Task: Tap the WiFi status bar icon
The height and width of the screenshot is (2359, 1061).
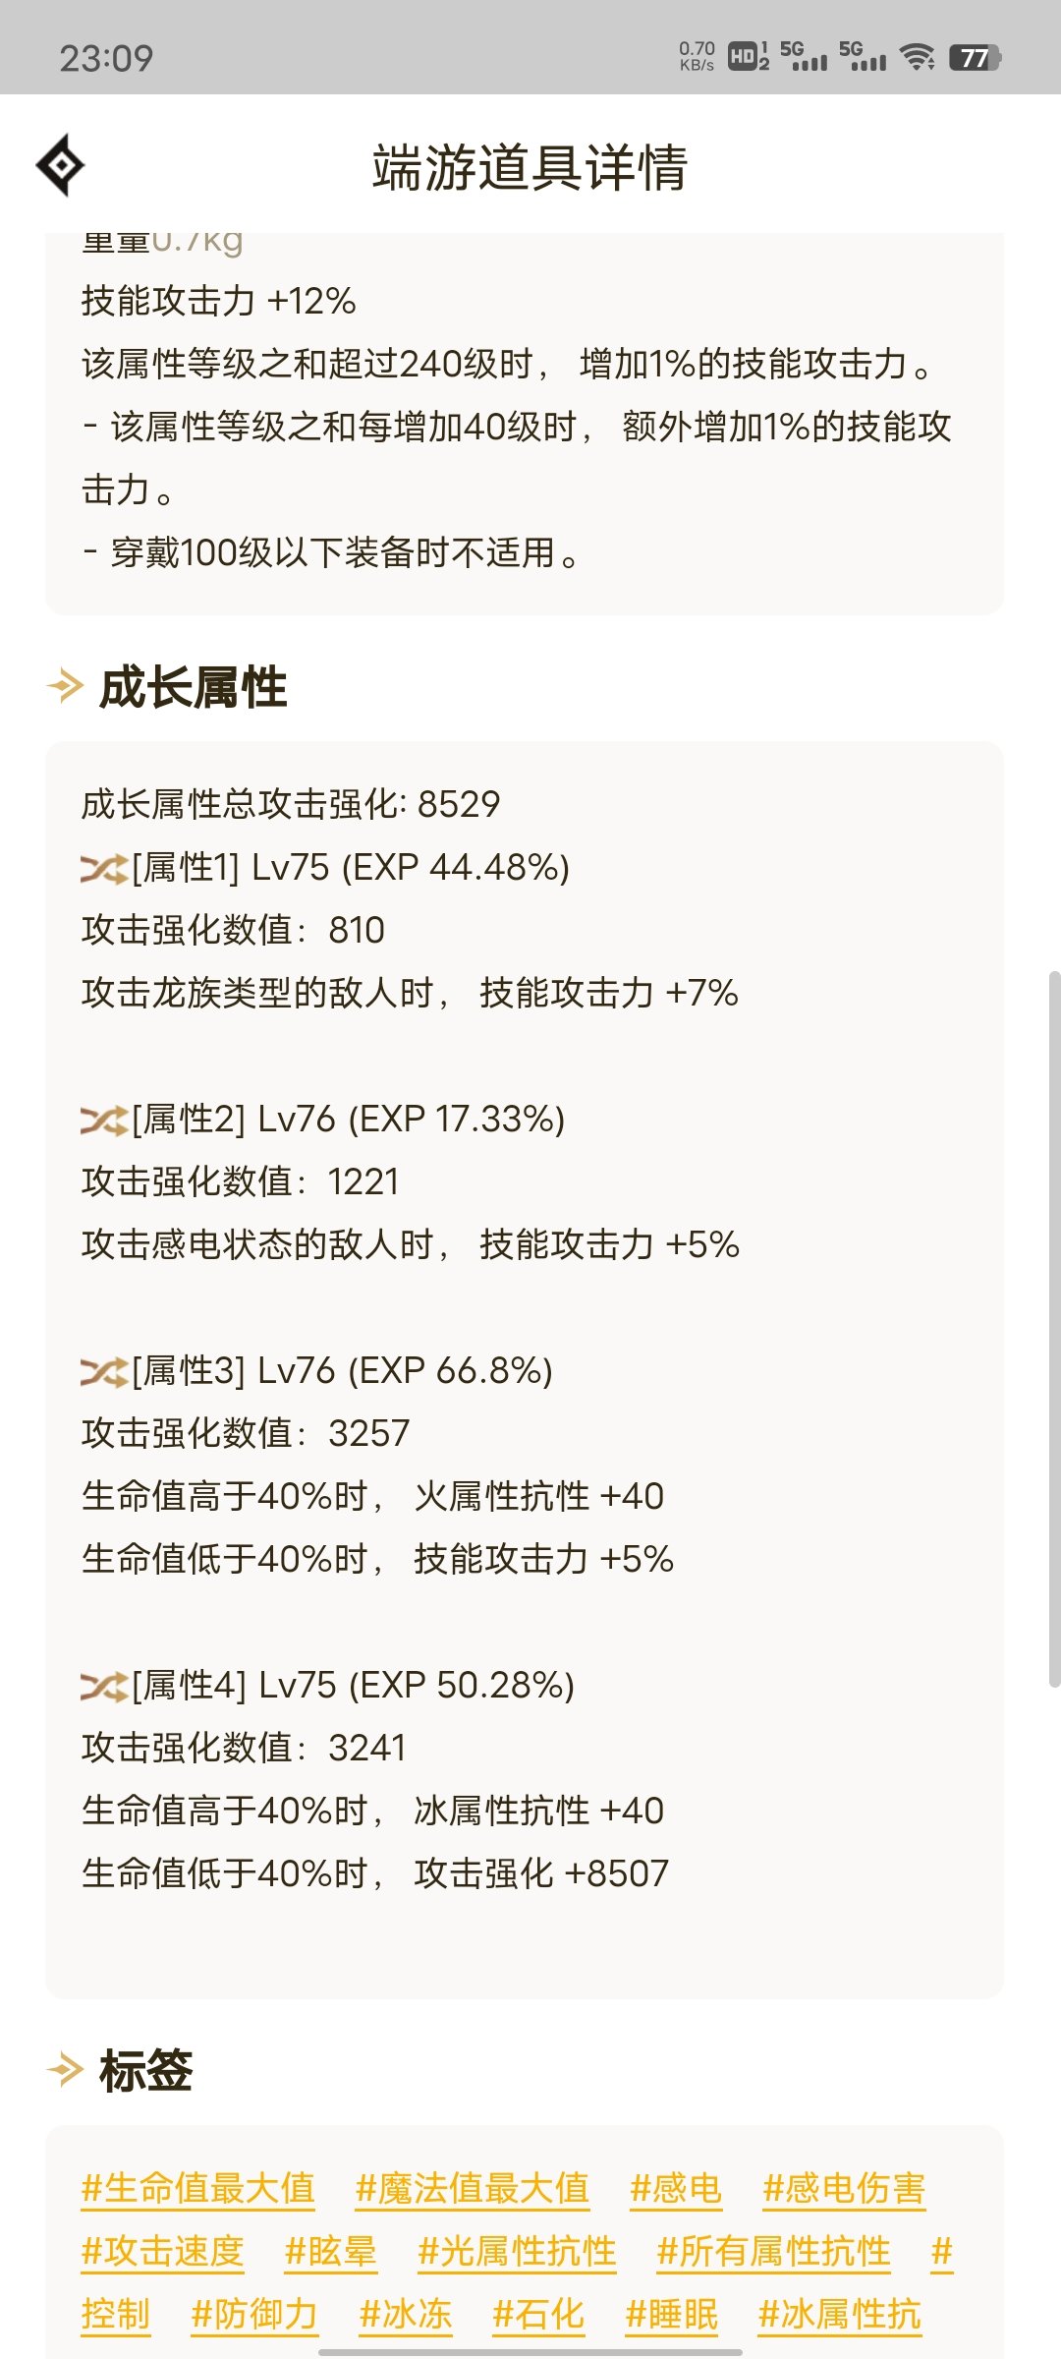Action: pos(918,57)
